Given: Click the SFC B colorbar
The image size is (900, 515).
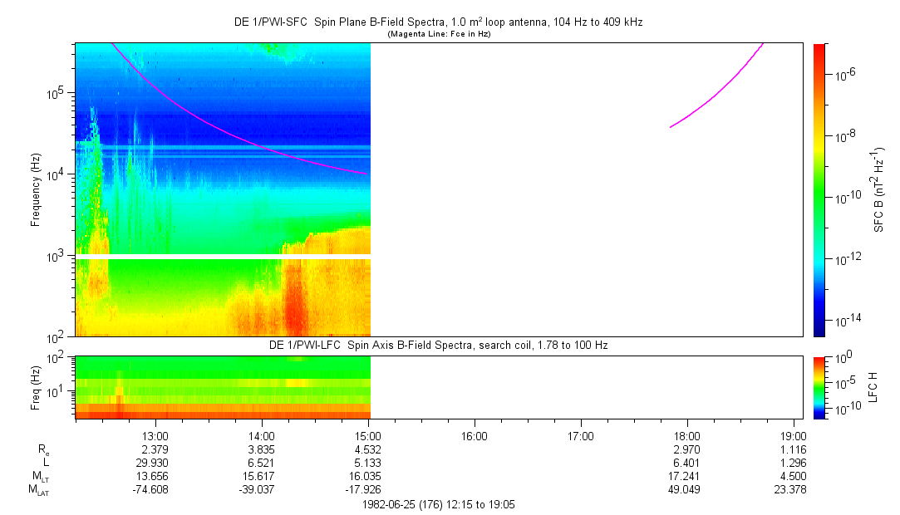Looking at the screenshot, I should [x=819, y=190].
